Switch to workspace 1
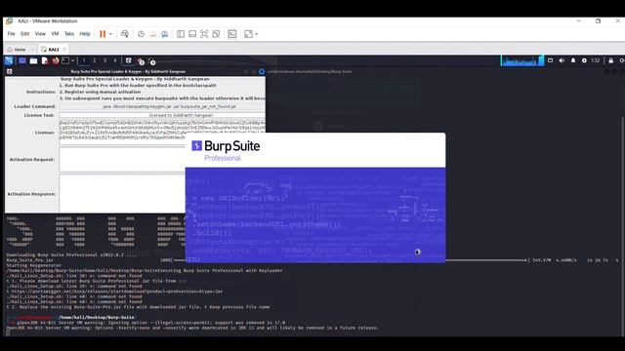Screen dimensions: 625x351 tap(84, 60)
